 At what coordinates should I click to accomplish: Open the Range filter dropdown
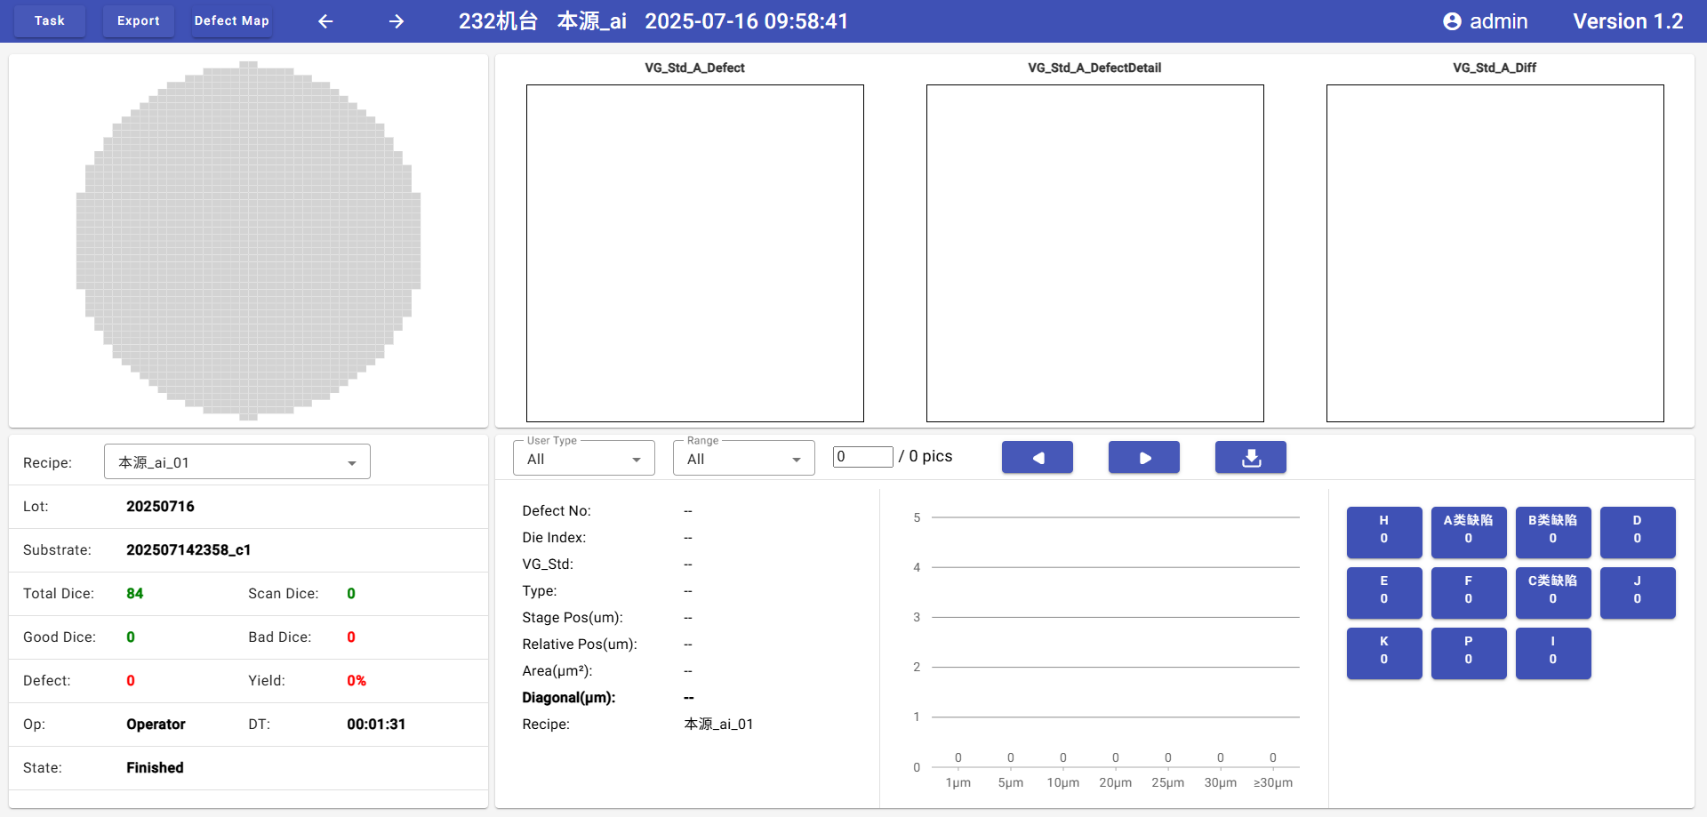[x=743, y=459]
